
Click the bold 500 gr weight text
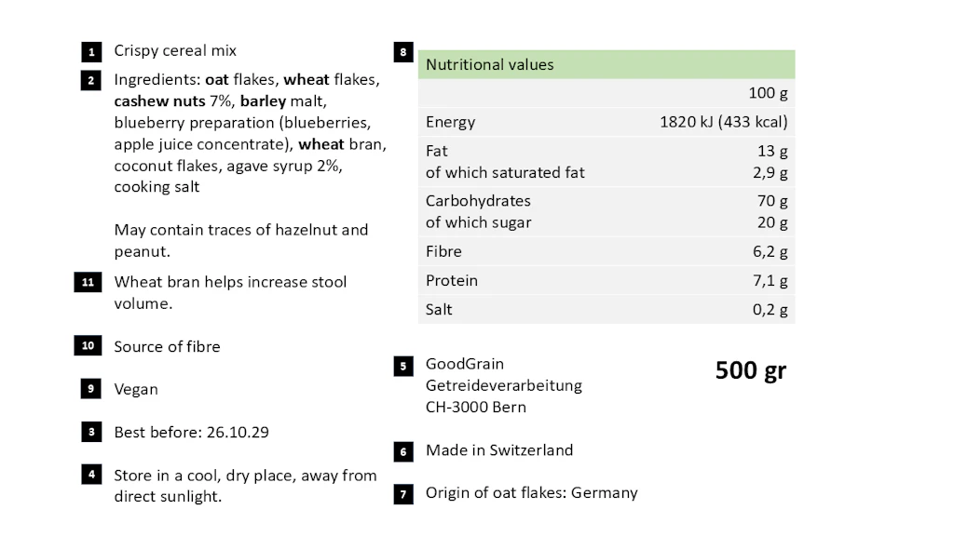tap(750, 370)
